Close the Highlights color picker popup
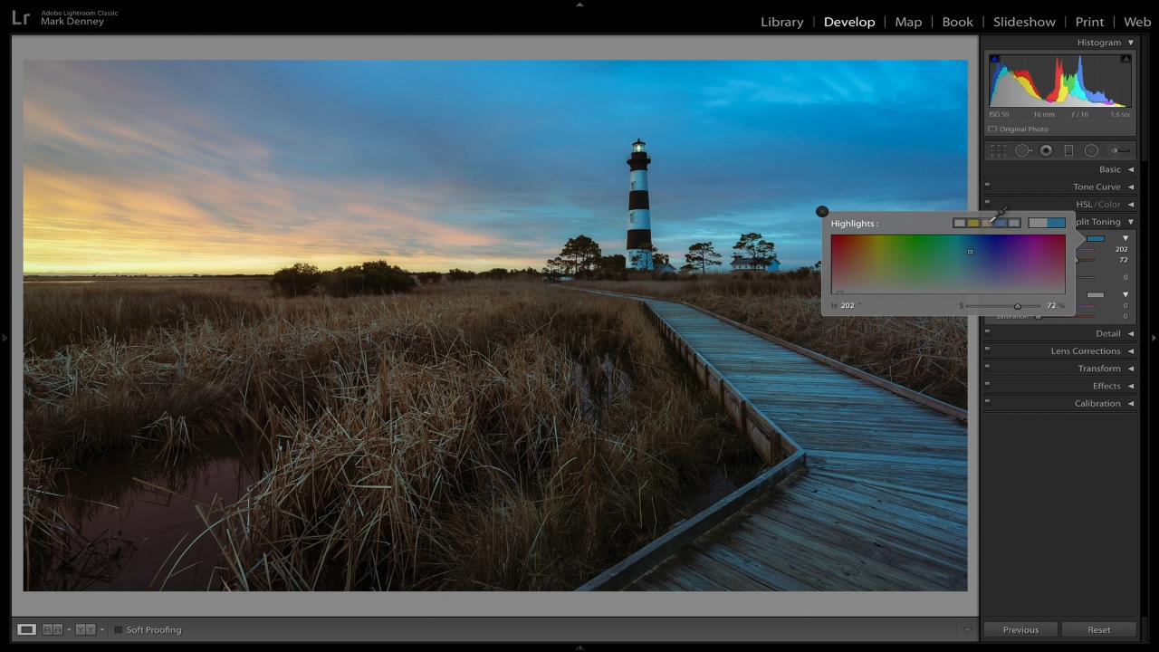 pyautogui.click(x=822, y=211)
